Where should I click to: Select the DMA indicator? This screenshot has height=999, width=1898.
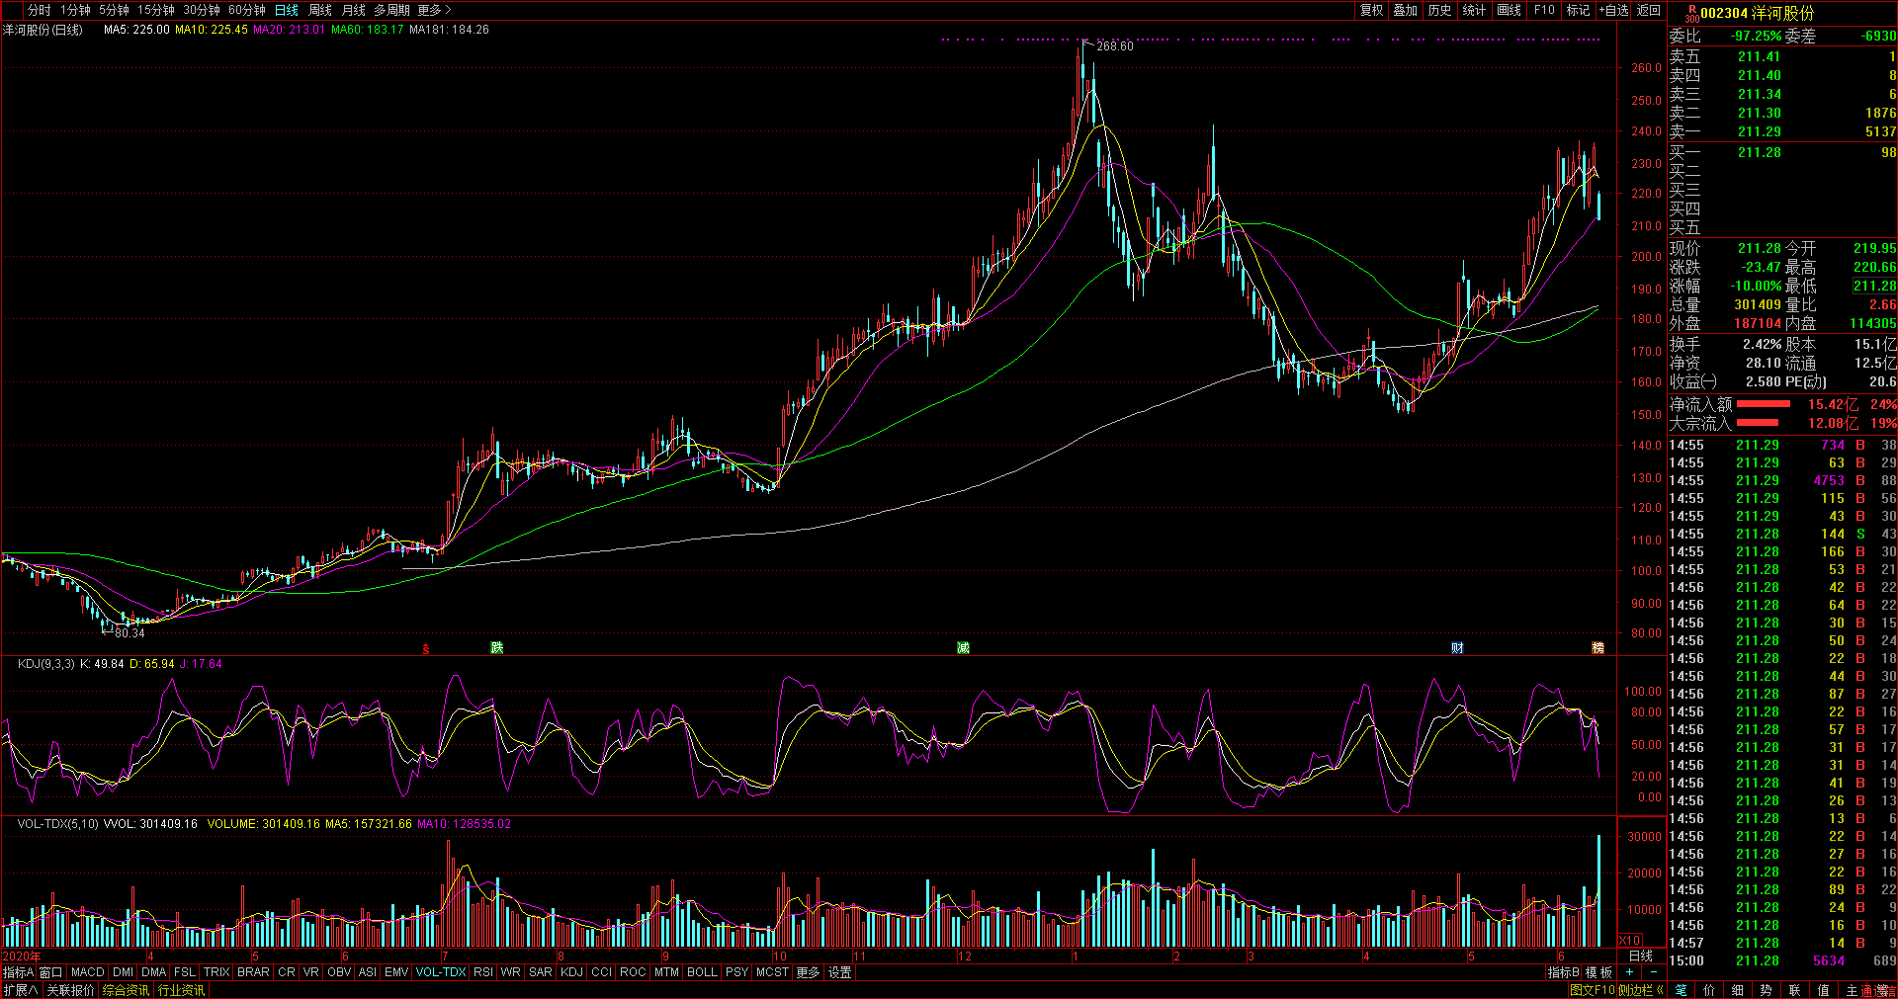coord(154,972)
